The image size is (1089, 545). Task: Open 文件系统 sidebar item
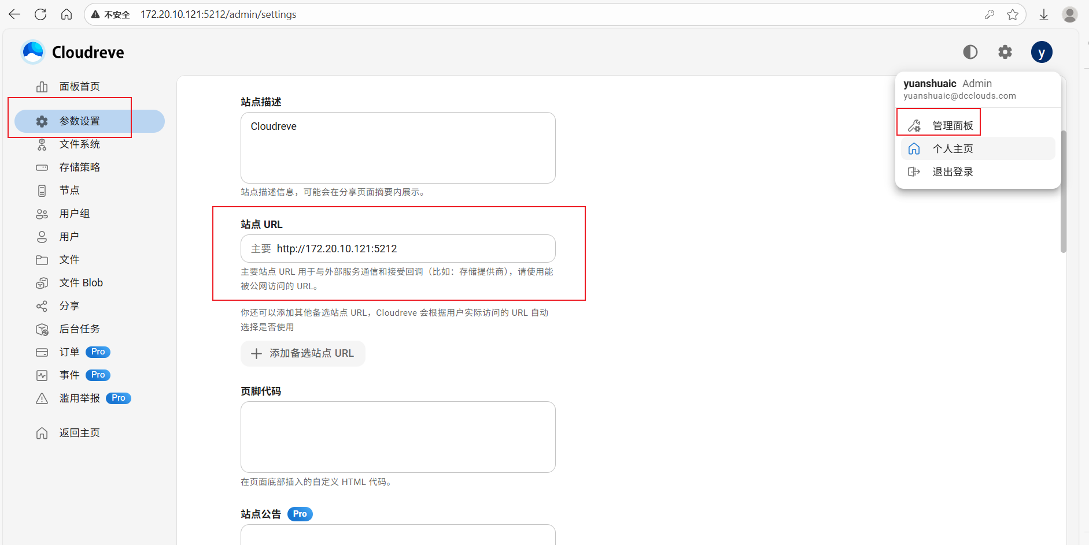tap(90, 144)
